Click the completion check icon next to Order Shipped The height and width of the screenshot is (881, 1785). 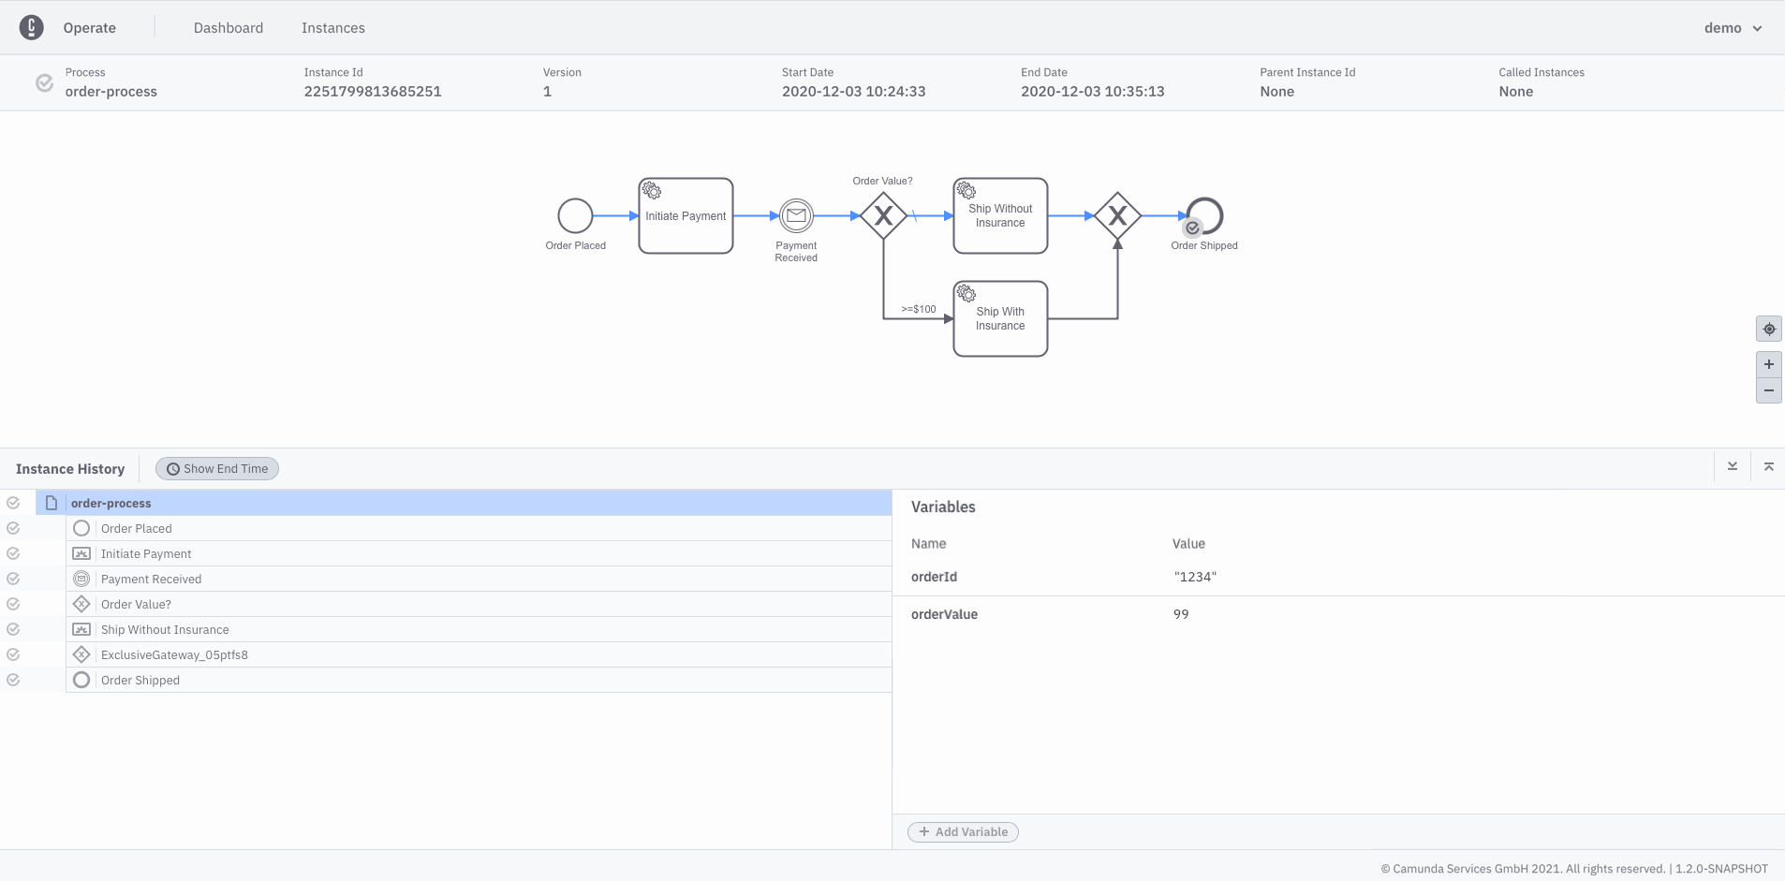[13, 679]
